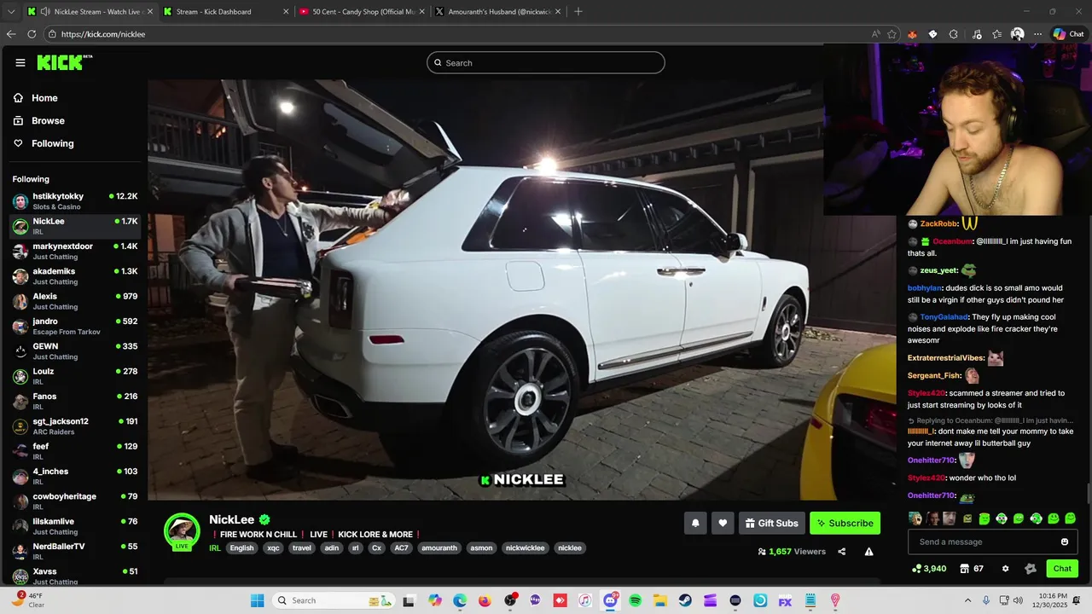This screenshot has height=614, width=1092.
Task: Open Copilot Chat in browser toolbar
Action: [x=1067, y=34]
